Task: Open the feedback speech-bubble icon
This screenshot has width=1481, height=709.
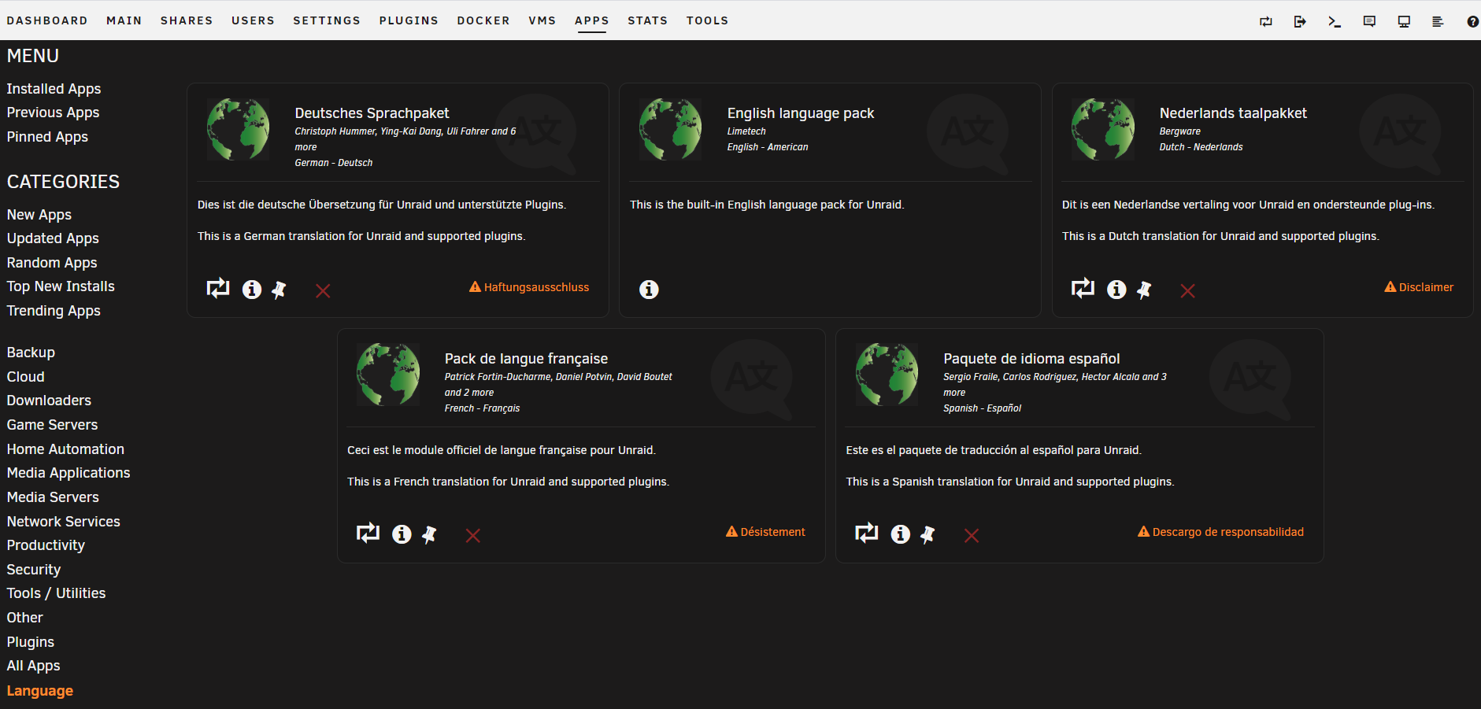Action: tap(1369, 21)
